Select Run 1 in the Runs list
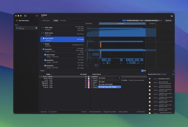This screenshot has width=188, height=127. coord(27,28)
